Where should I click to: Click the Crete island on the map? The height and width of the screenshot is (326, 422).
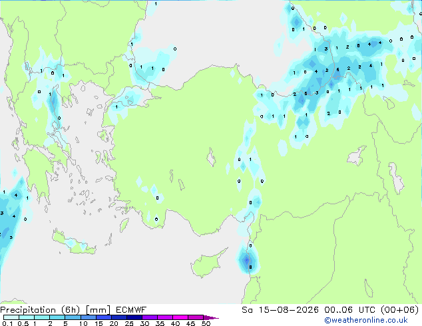click(73, 244)
